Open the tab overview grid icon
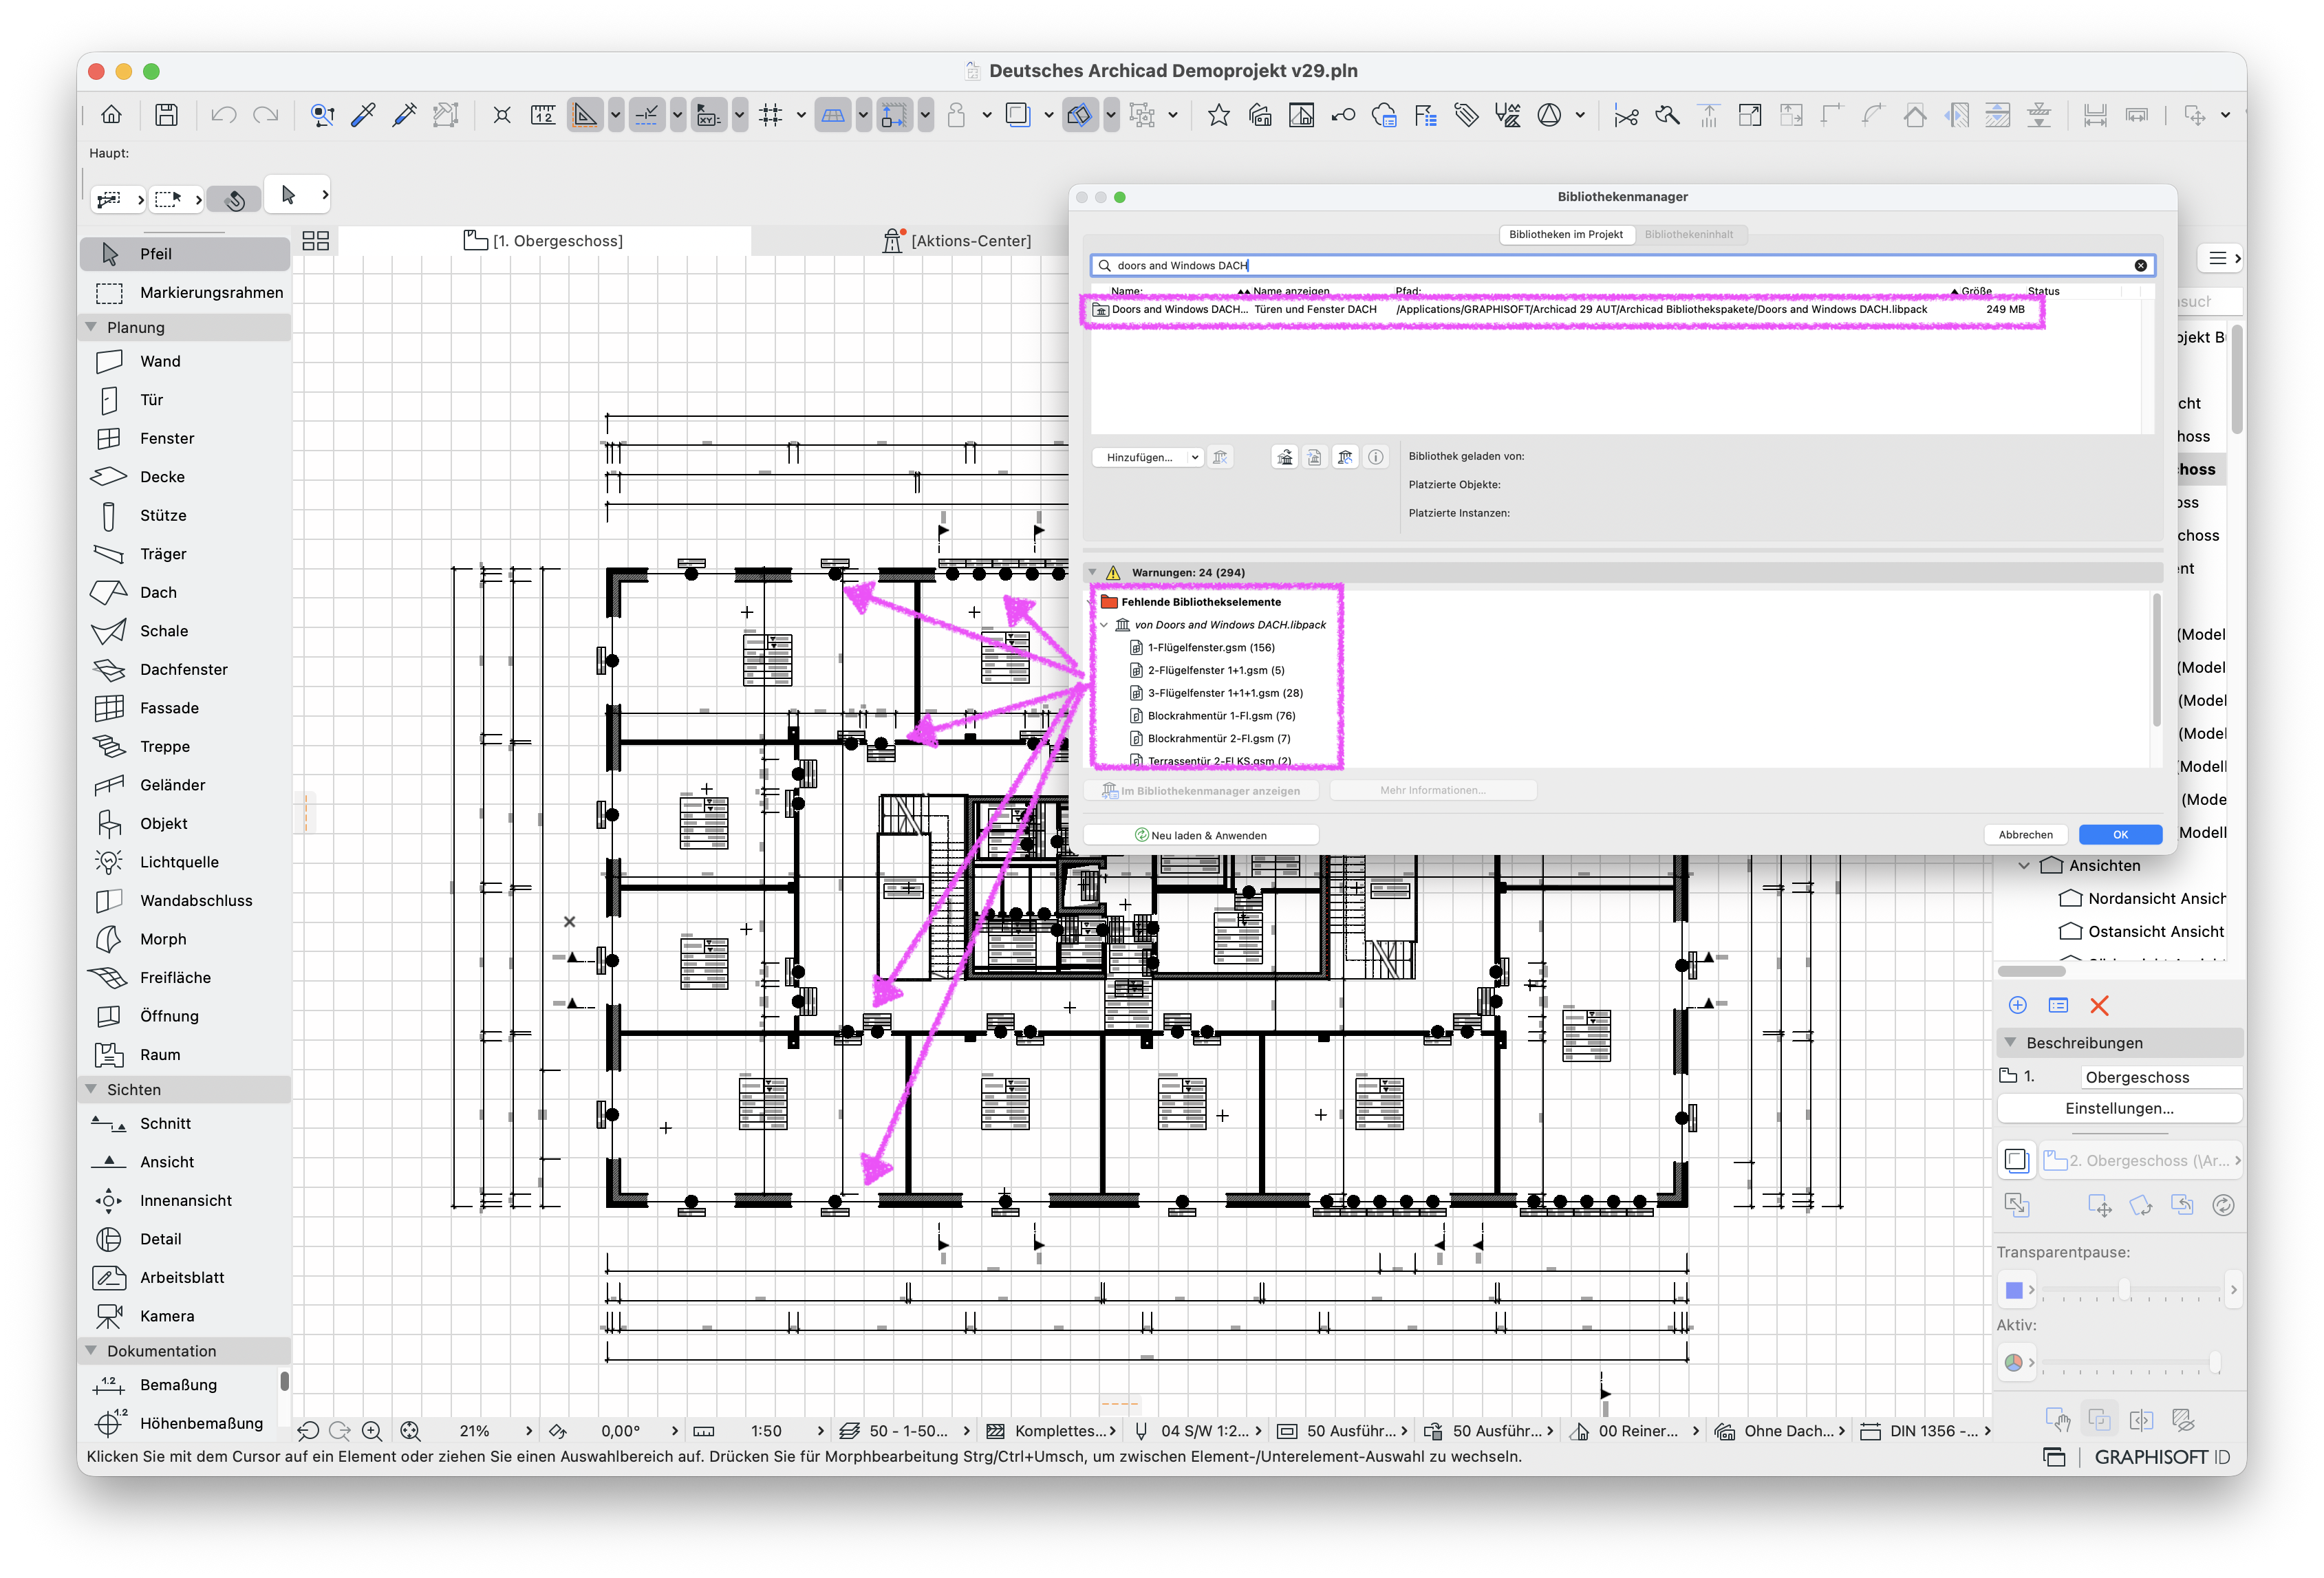2324x1578 pixels. coord(316,241)
